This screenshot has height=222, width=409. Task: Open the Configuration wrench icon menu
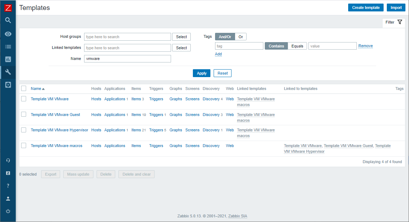[x=8, y=72]
